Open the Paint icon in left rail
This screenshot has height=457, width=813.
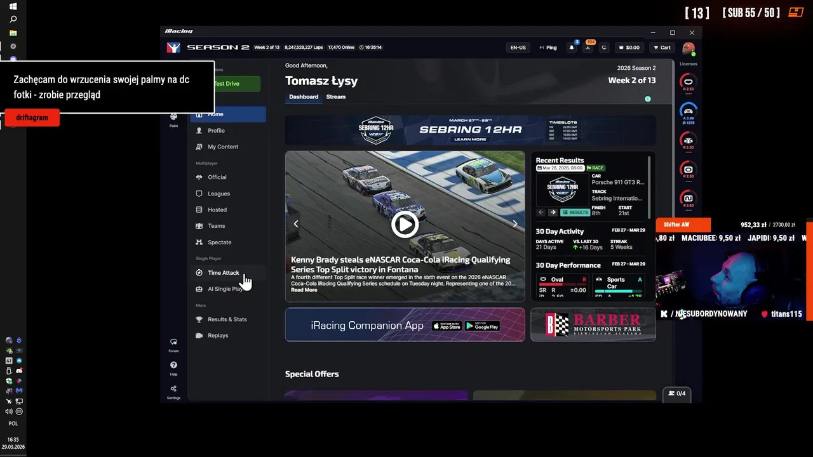click(173, 119)
